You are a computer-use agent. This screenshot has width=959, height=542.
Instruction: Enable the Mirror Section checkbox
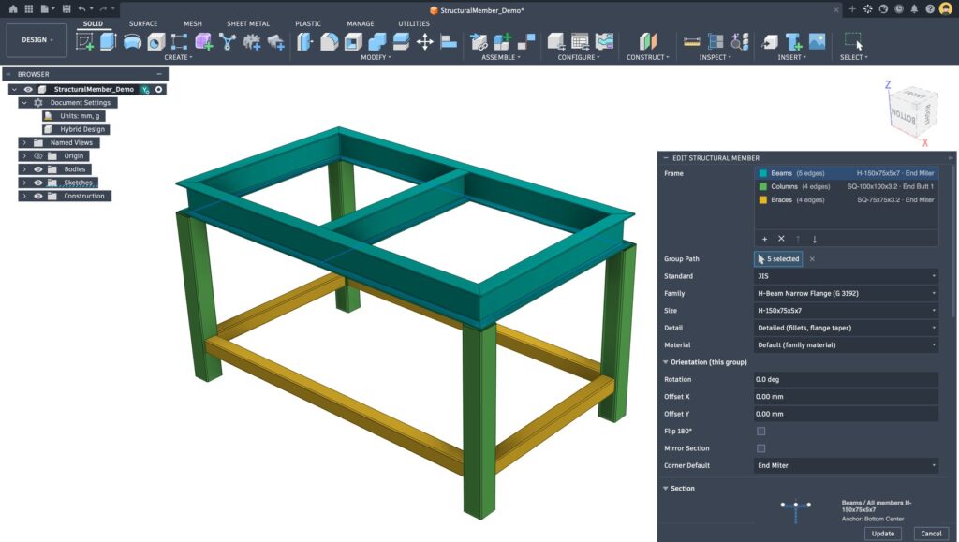(x=760, y=447)
